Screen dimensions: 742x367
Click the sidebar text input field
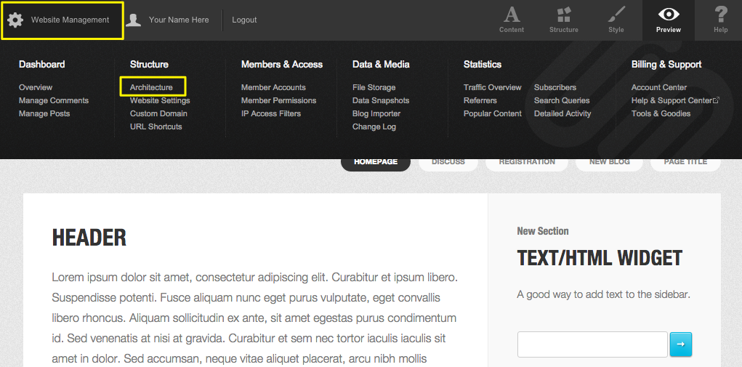(x=592, y=344)
